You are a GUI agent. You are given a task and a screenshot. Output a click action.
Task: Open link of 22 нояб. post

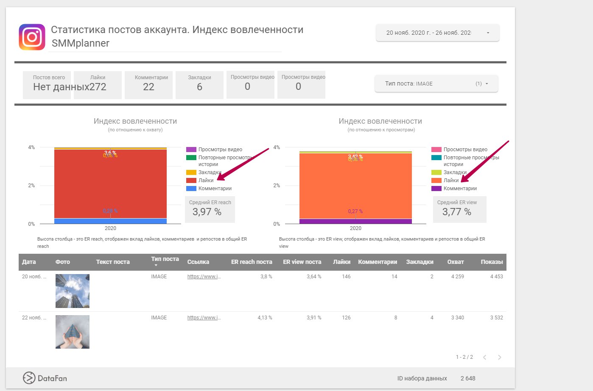(204, 318)
